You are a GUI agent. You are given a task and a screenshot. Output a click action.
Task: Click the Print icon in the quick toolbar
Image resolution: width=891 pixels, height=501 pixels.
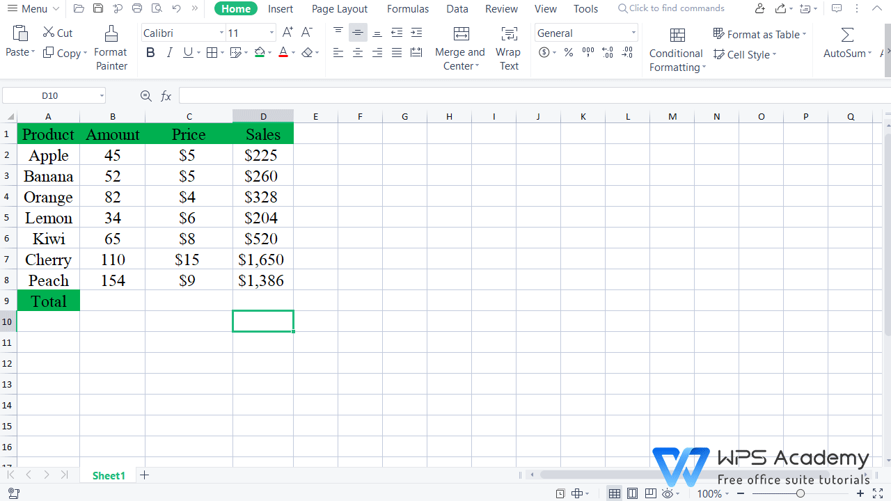tap(136, 8)
